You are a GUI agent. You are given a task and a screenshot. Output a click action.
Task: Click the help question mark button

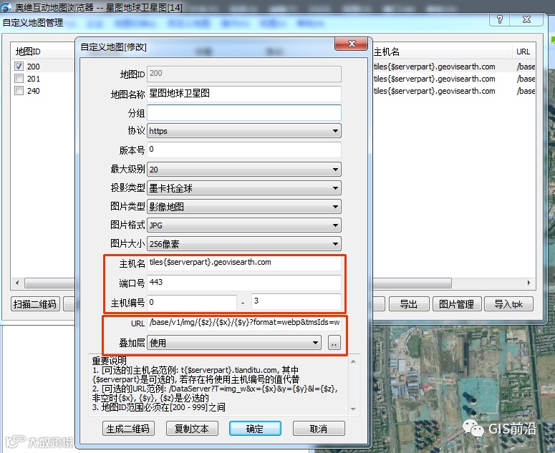(499, 19)
